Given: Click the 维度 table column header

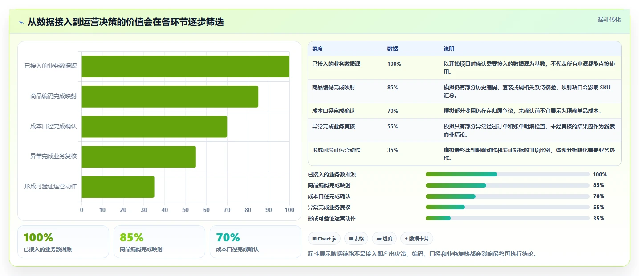Looking at the screenshot, I should tap(317, 48).
